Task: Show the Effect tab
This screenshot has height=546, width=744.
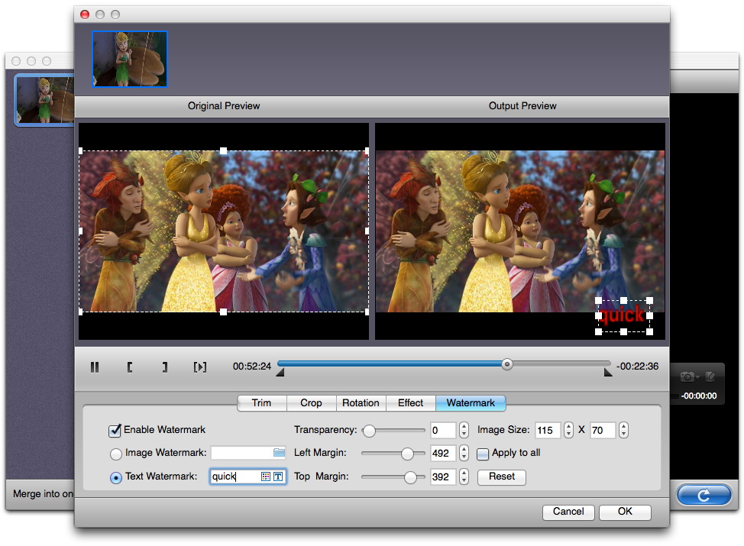Action: tap(410, 402)
